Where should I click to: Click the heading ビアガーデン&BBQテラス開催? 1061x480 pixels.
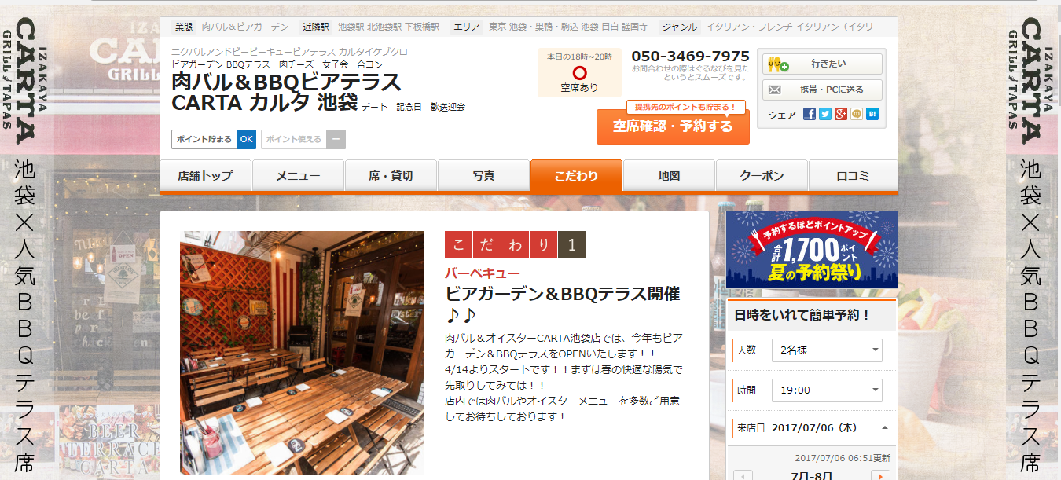coord(562,304)
